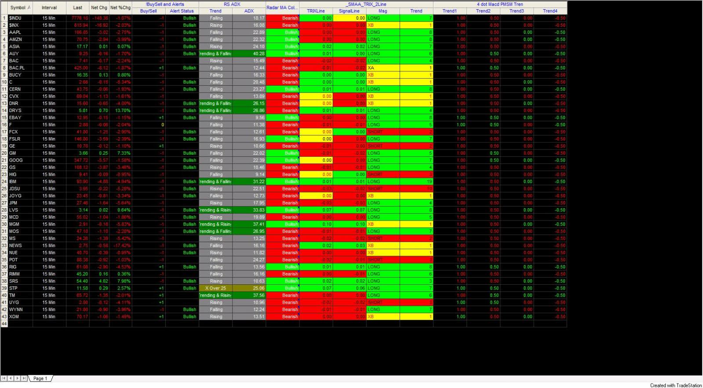Select the BAC.PL symbol cell
The height and width of the screenshot is (388, 703).
pos(20,68)
